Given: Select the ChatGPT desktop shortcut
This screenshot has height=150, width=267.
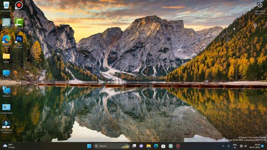Looking at the screenshot, I should pyautogui.click(x=6, y=23).
